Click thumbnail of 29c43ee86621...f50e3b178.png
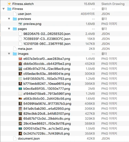Screen dimensions: 129x142 point(20,124)
